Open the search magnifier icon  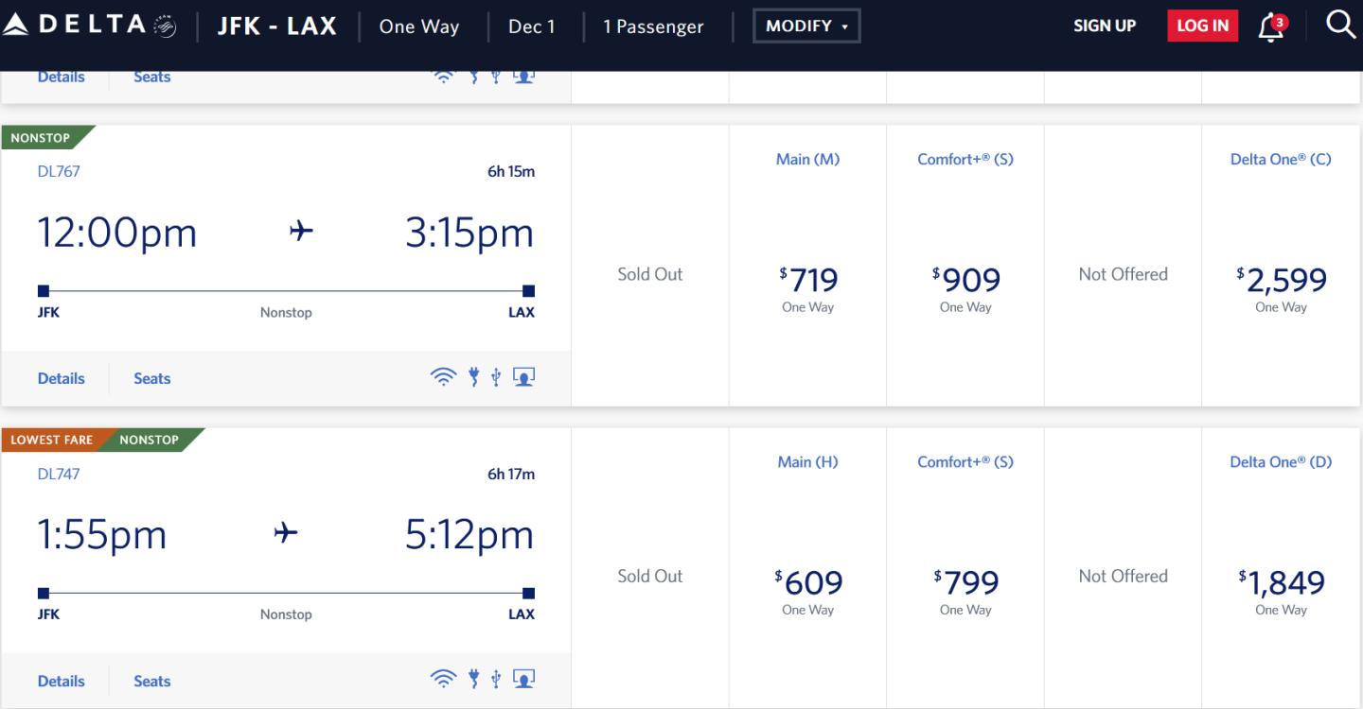1340,25
